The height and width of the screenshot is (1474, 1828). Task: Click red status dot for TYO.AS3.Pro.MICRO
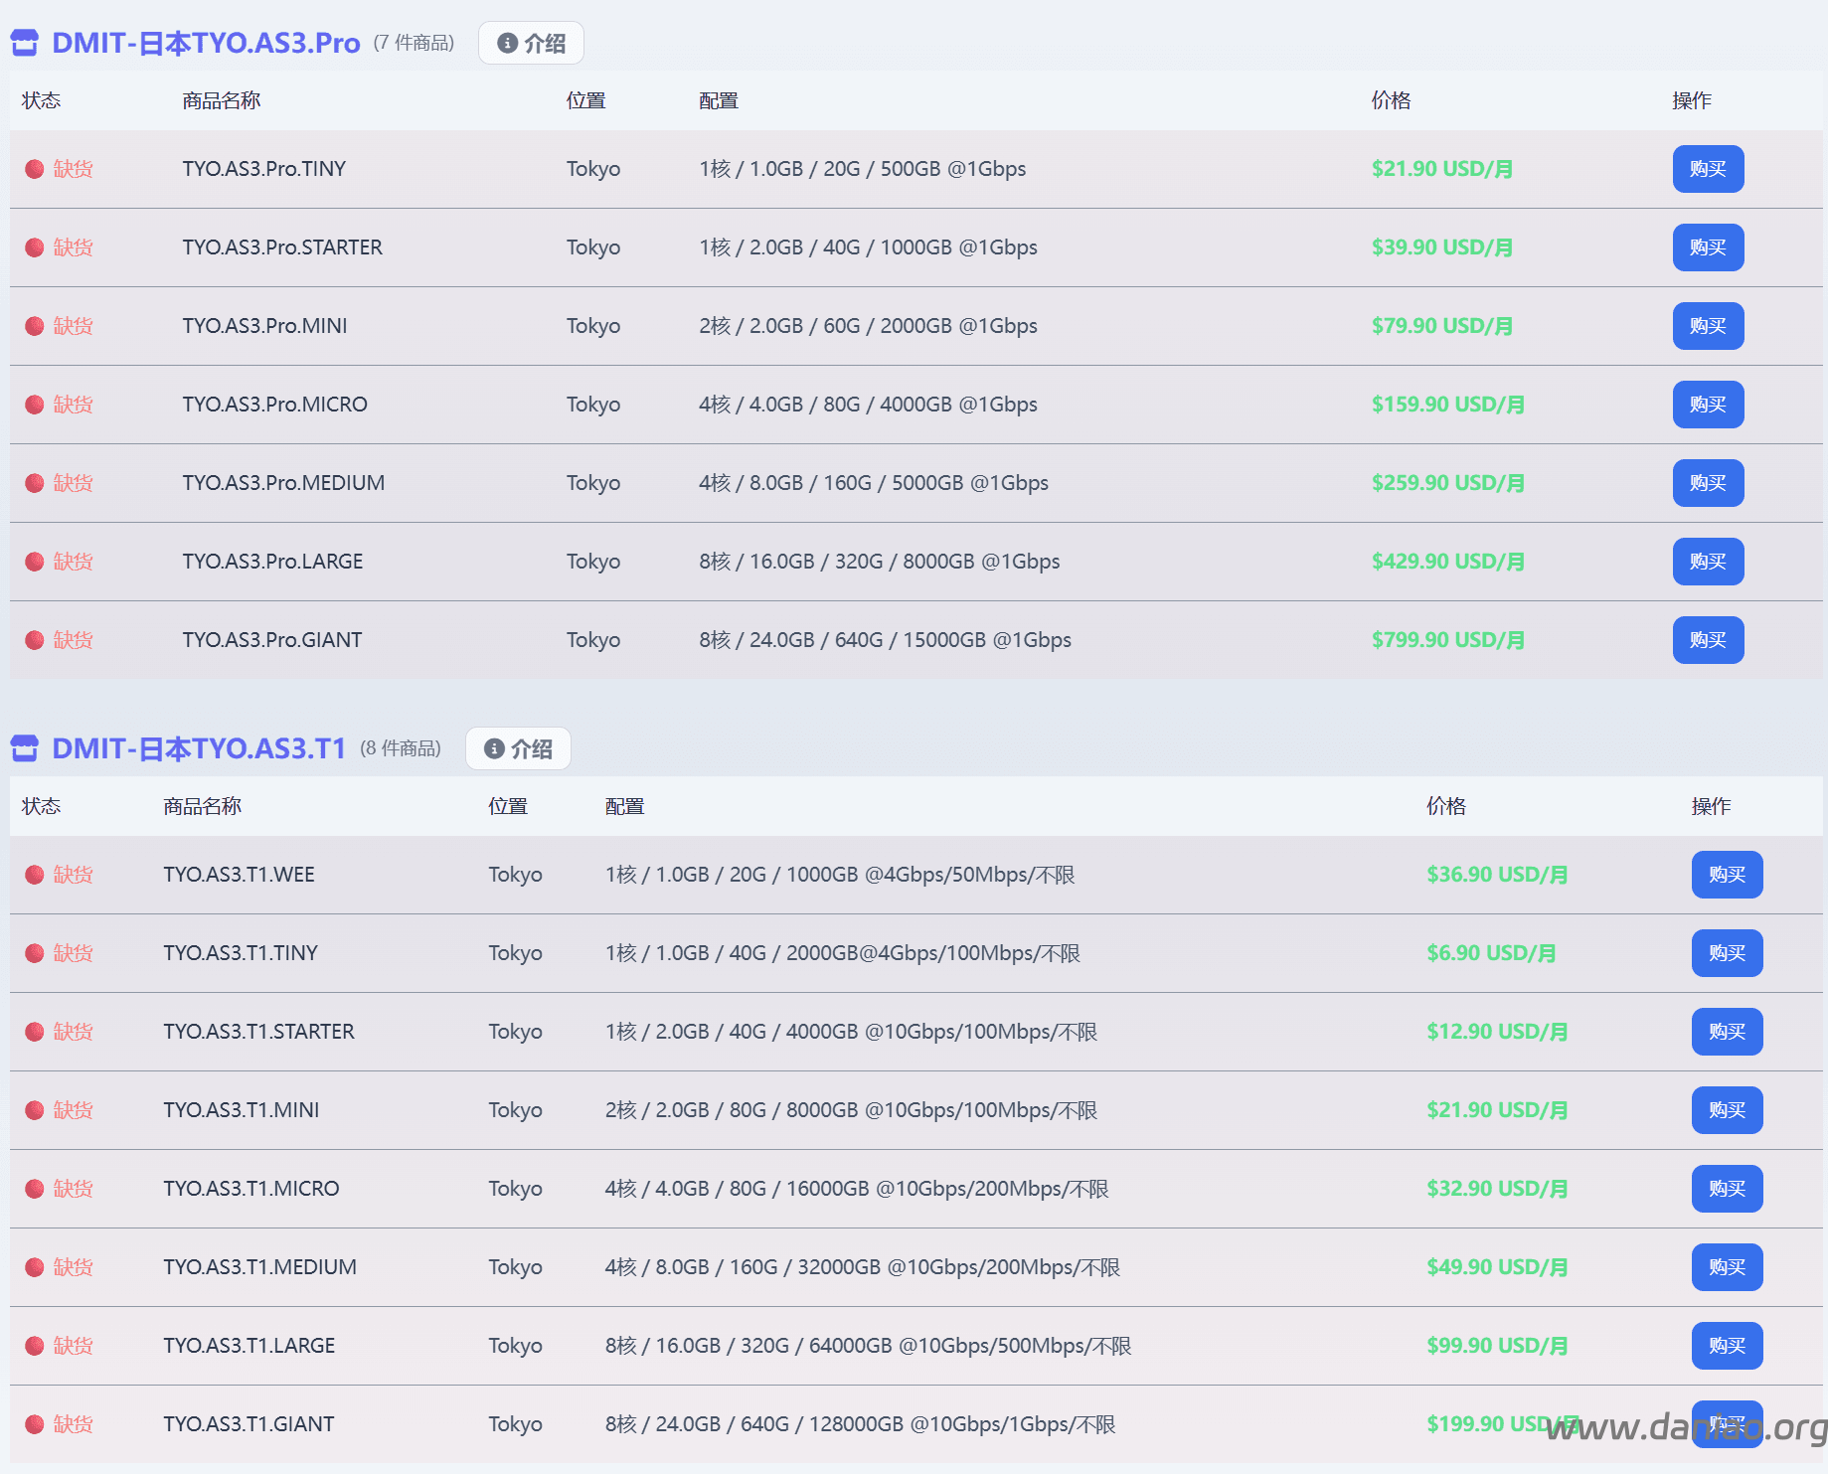(35, 405)
